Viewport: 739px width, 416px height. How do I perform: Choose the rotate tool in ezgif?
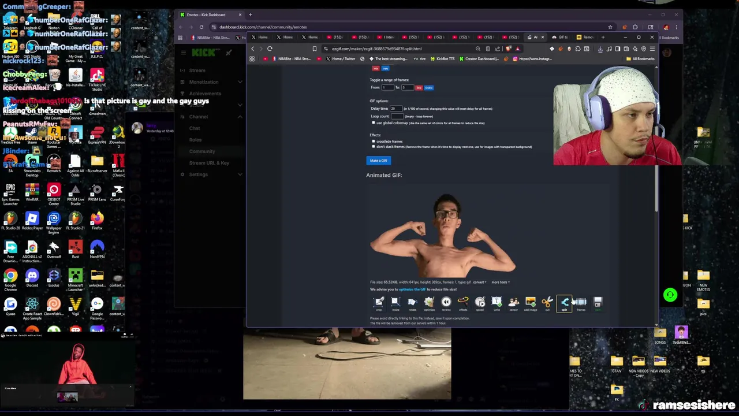pos(412,303)
